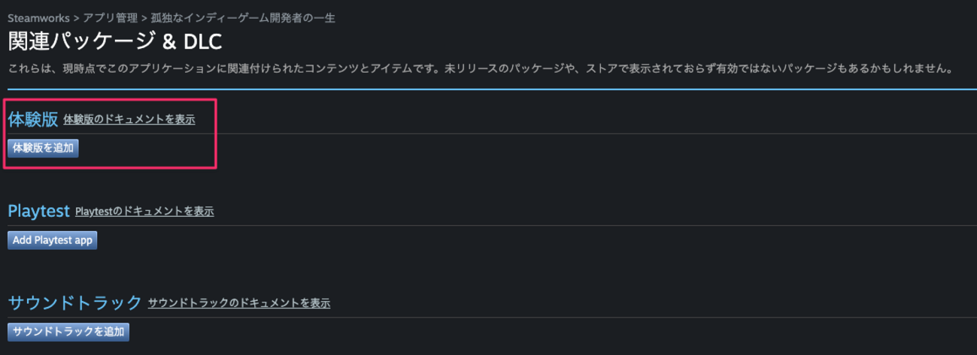Open the Playtestのドキュメントを表示 link

pos(144,212)
